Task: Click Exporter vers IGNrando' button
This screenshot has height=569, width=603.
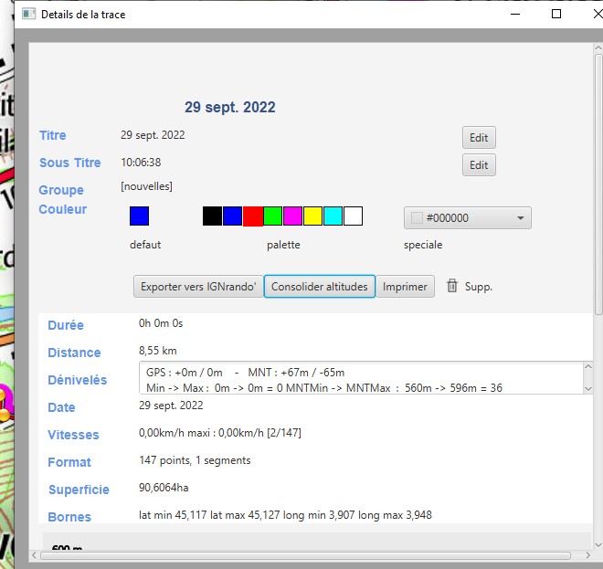Action: pyautogui.click(x=197, y=287)
